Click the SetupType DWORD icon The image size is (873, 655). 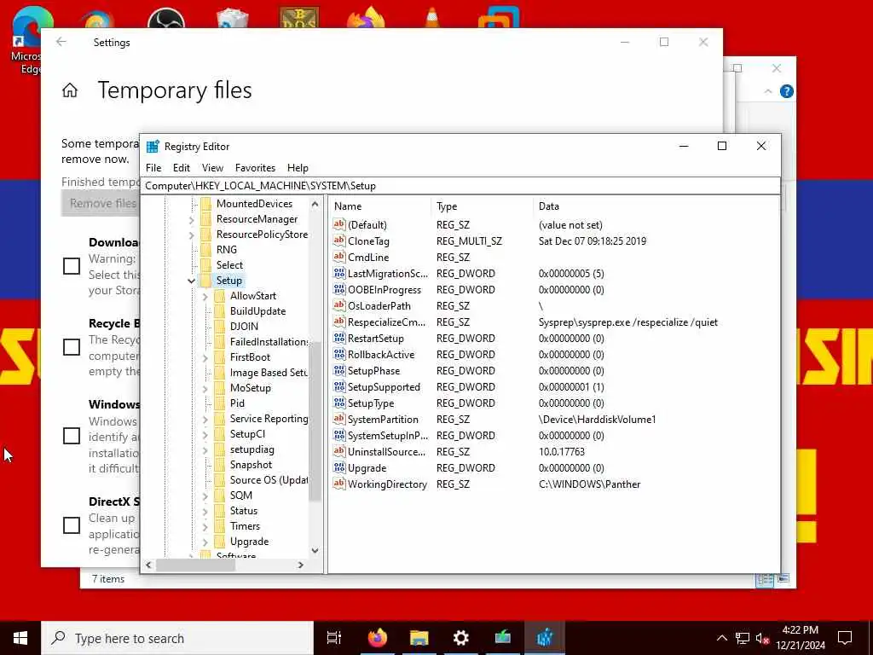(339, 403)
